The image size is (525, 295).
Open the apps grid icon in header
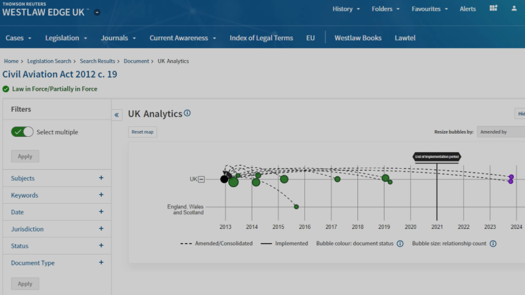coord(493,9)
